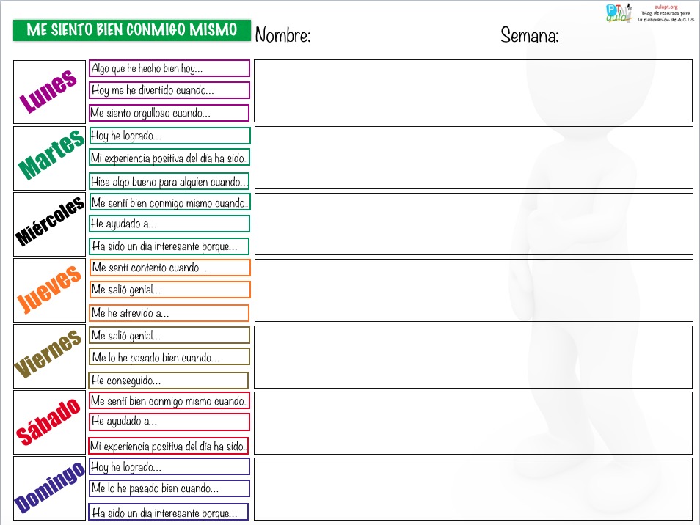Click 'Mi experiencia positiva' prompt under Martes
This screenshot has width=700, height=525.
coord(169,158)
